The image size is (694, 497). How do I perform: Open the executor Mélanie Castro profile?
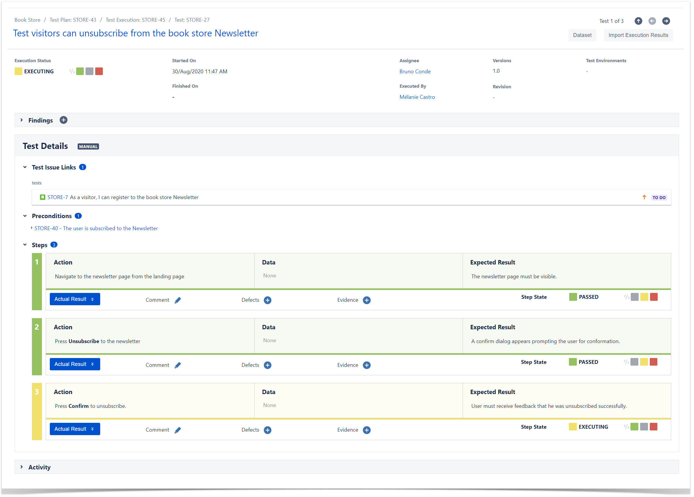pyautogui.click(x=417, y=97)
